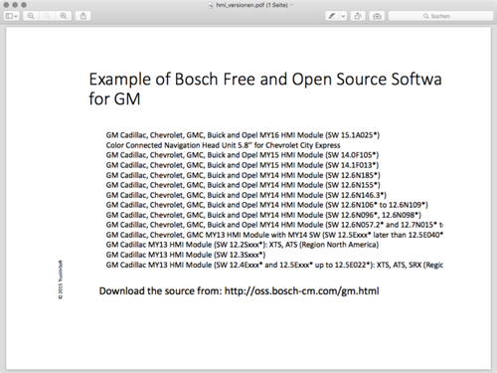Select the Color Connected Navigation Head Unit line
497x373 pixels.
[x=223, y=145]
